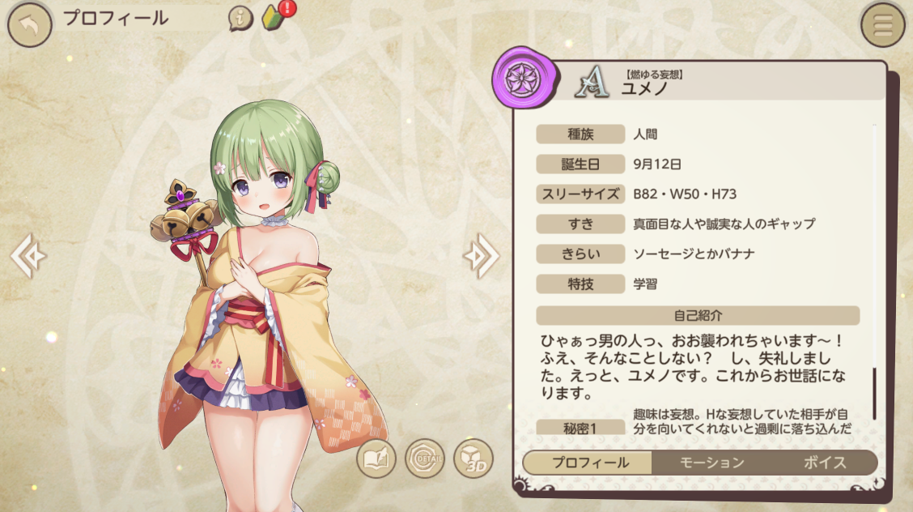Click the character name ユメノ
913x512 pixels.
point(644,88)
